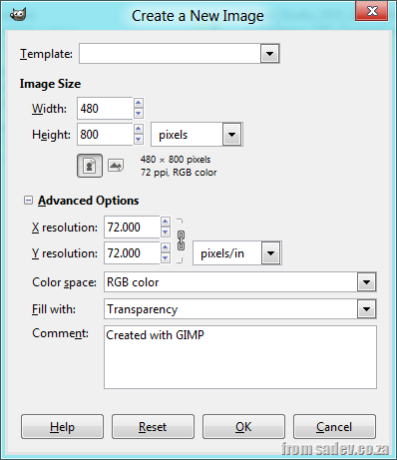The width and height of the screenshot is (397, 460).
Task: Toggle the resolution chain link icon
Action: pyautogui.click(x=181, y=240)
